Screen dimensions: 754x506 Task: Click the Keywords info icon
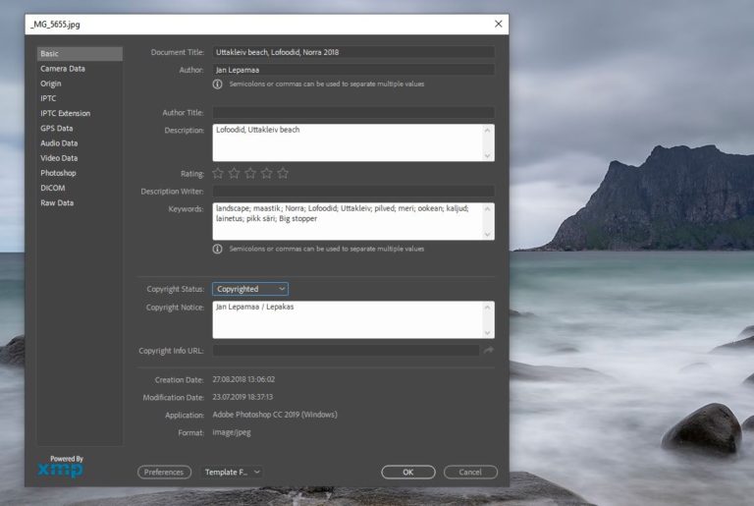[218, 249]
